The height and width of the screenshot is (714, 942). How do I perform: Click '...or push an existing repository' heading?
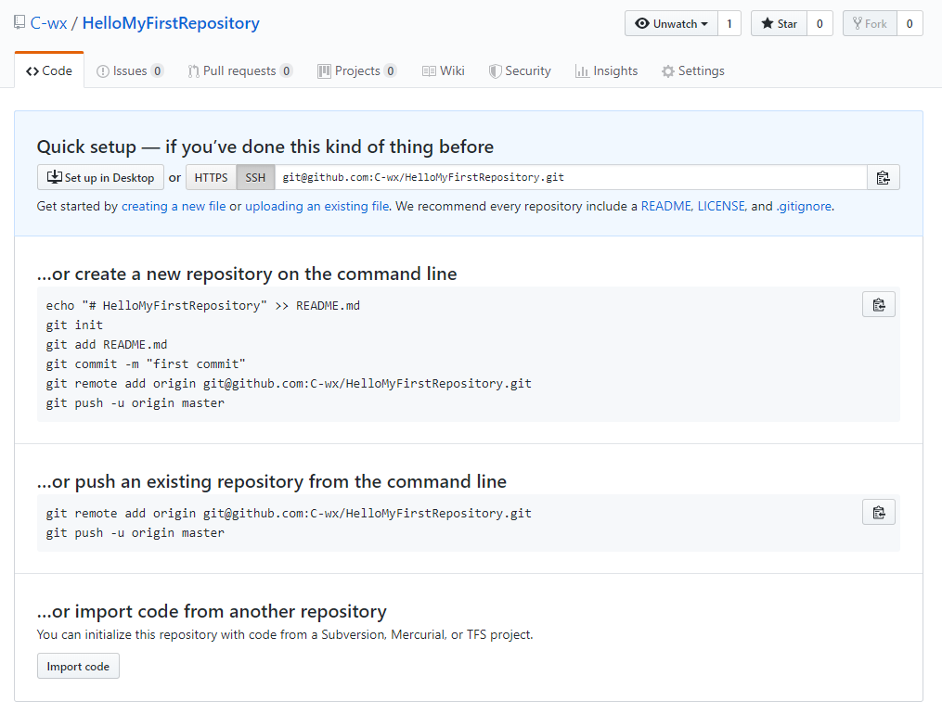(272, 482)
